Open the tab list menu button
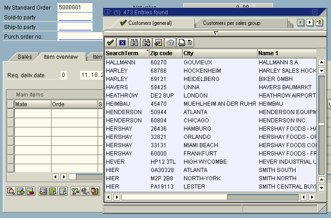 click(319, 23)
